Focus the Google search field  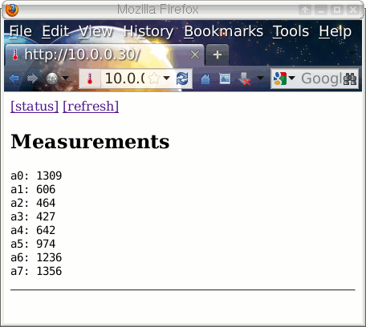[321, 79]
